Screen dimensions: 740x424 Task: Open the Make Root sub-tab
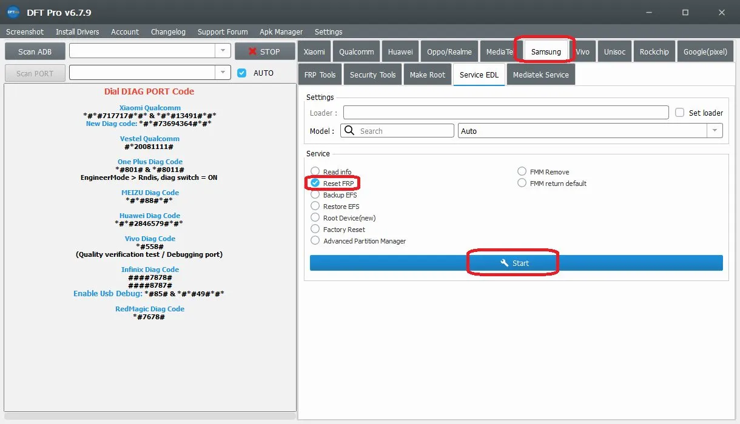(x=427, y=75)
